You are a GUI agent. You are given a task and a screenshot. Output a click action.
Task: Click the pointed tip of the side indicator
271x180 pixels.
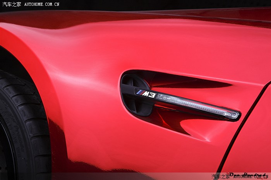point(235,115)
